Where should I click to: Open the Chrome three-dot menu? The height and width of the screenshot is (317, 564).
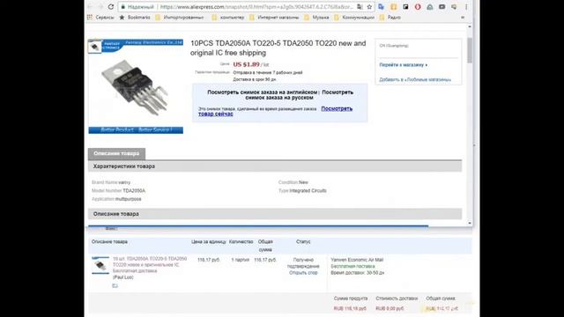coord(466,7)
